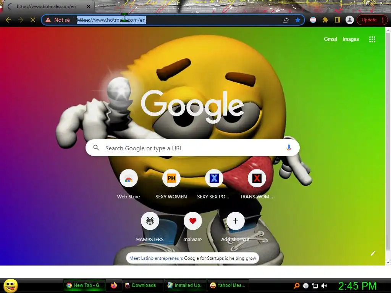The width and height of the screenshot is (391, 293).
Task: Open the Gmail link
Action: pos(330,39)
